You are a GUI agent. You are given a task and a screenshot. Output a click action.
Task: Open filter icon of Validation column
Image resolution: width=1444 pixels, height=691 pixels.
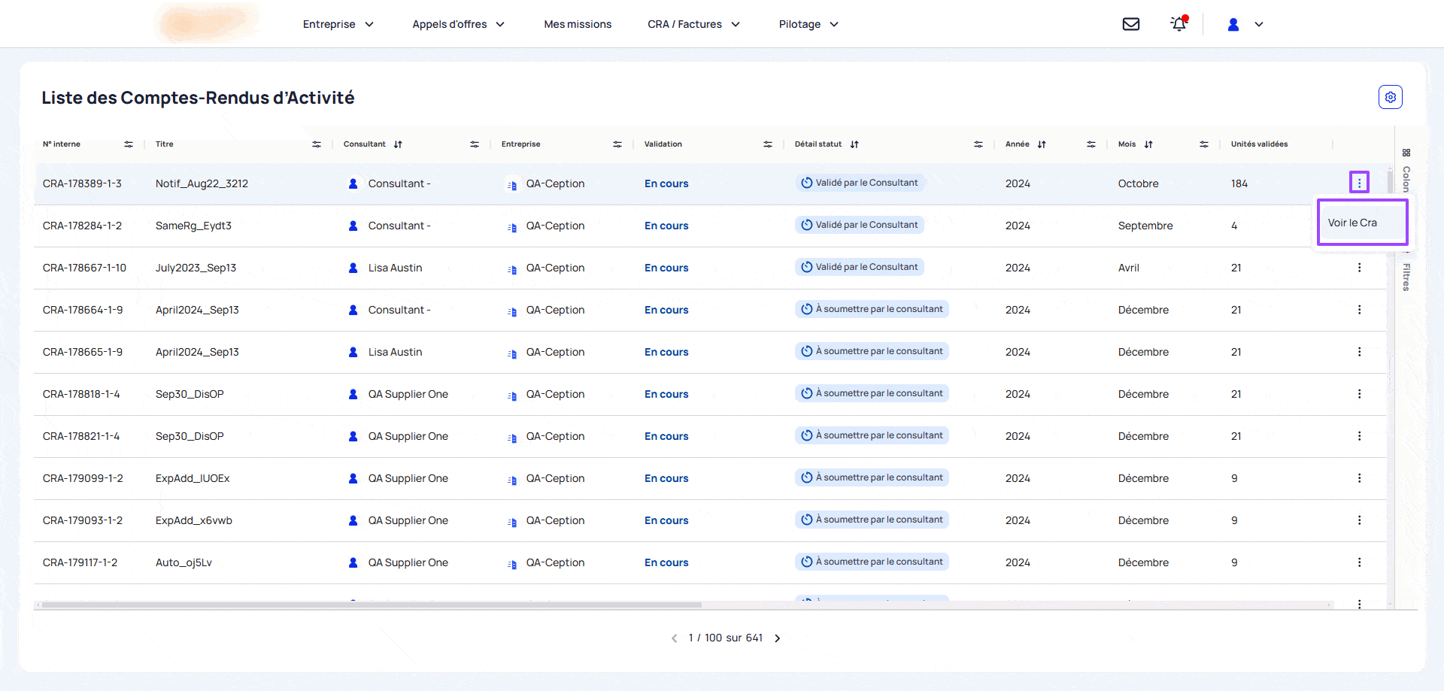tap(768, 144)
